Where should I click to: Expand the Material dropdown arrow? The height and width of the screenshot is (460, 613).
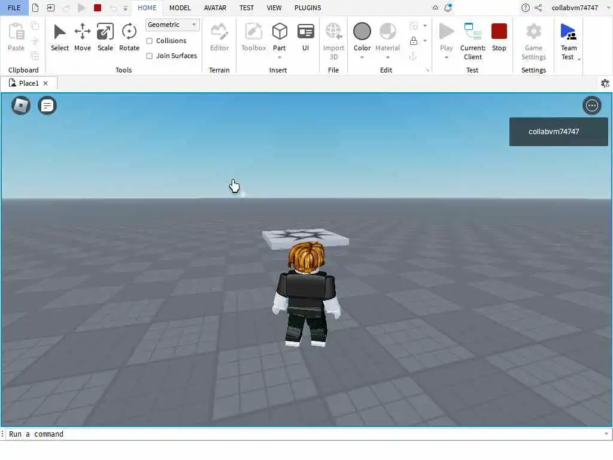pos(388,57)
